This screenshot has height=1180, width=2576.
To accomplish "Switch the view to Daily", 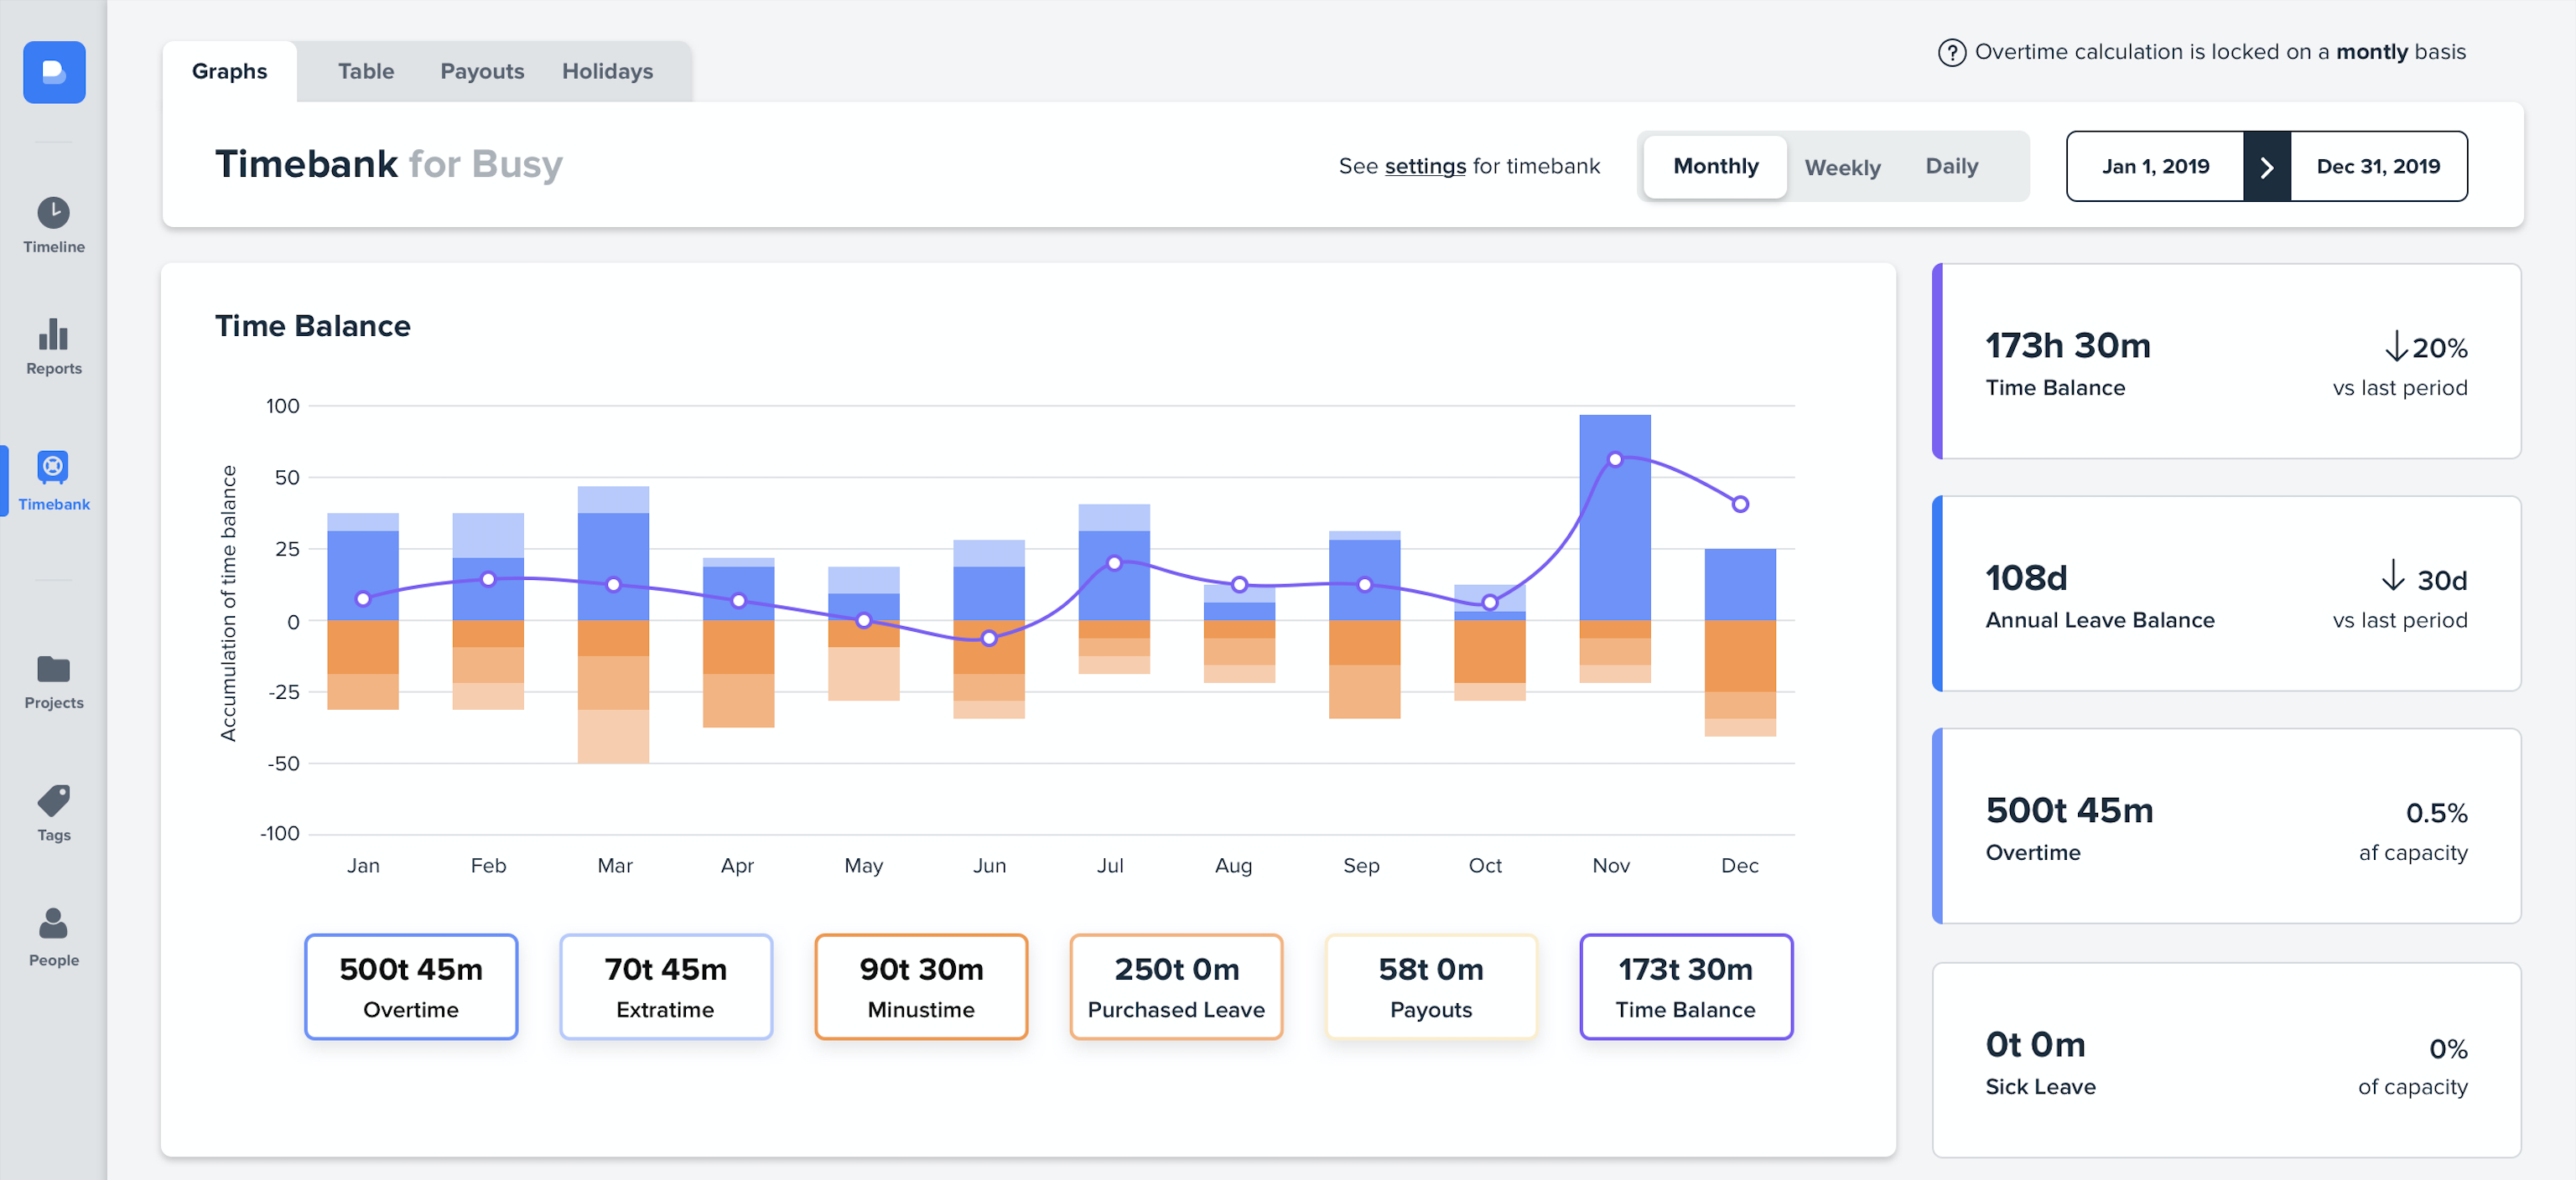I will point(1951,167).
